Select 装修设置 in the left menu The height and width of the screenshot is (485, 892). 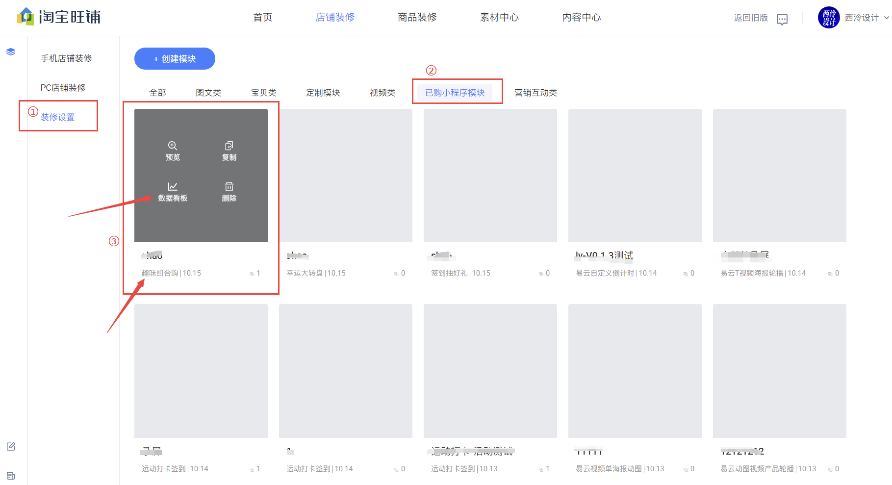[x=57, y=117]
